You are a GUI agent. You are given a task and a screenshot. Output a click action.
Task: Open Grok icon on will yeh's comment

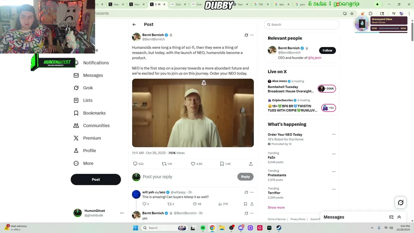pyautogui.click(x=246, y=192)
